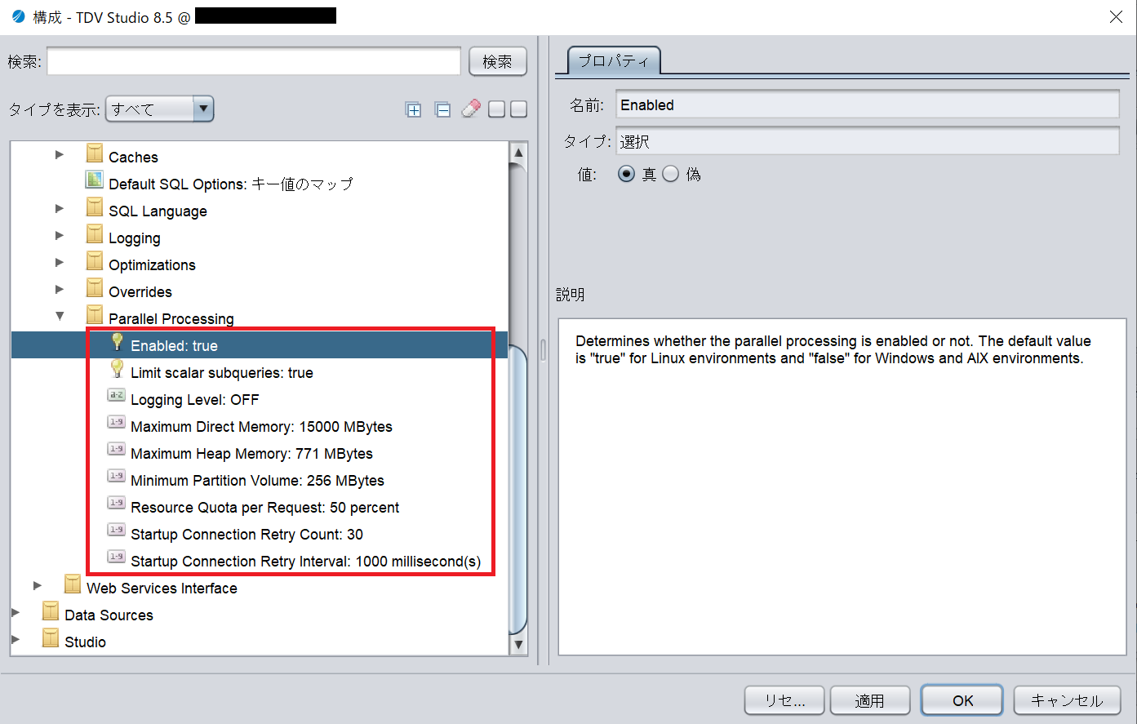Screen dimensions: 1137x724
Task: Open the タイプを表示 dropdown showing すべて
Action: tap(160, 109)
